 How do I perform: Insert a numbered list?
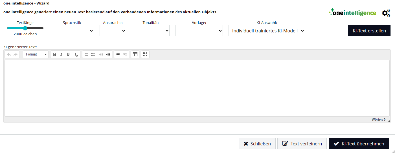pyautogui.click(x=86, y=54)
